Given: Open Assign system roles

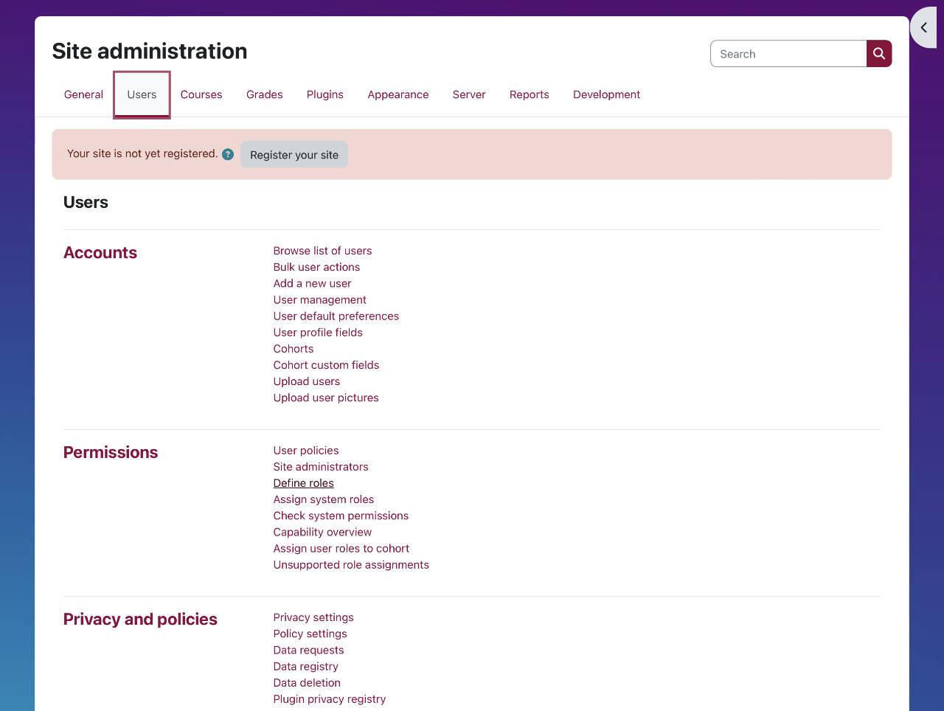Looking at the screenshot, I should point(323,499).
